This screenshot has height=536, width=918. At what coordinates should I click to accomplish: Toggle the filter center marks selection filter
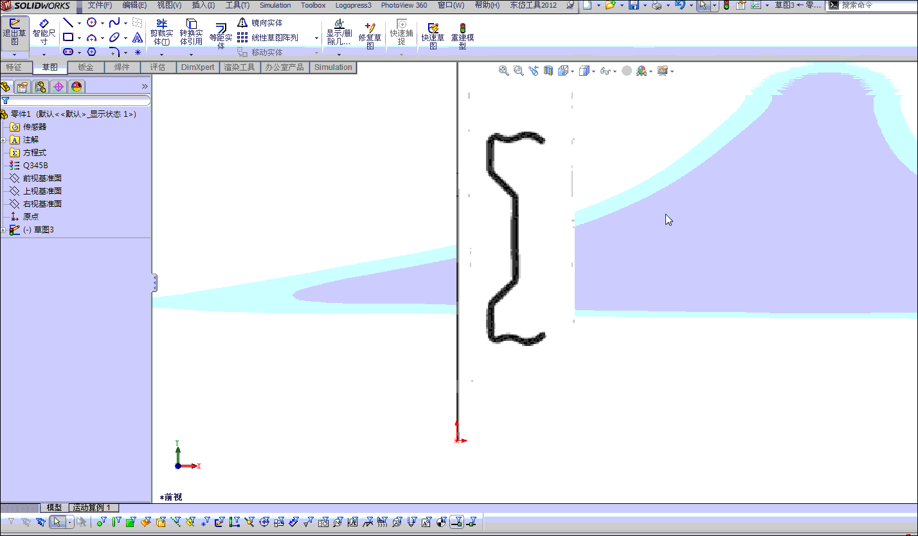click(264, 522)
